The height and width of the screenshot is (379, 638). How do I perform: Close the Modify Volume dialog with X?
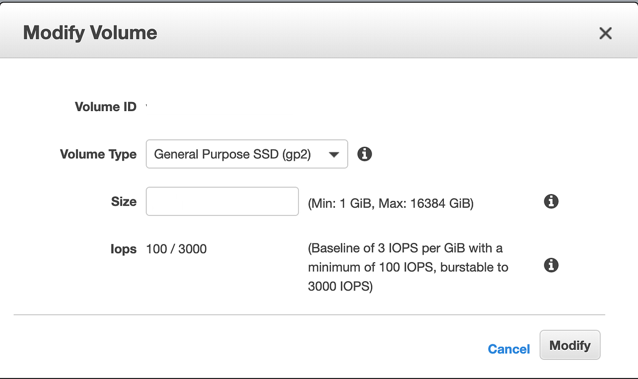605,33
